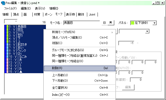
Task: Open the 編集(E) menu
Action: [x=26, y=9]
